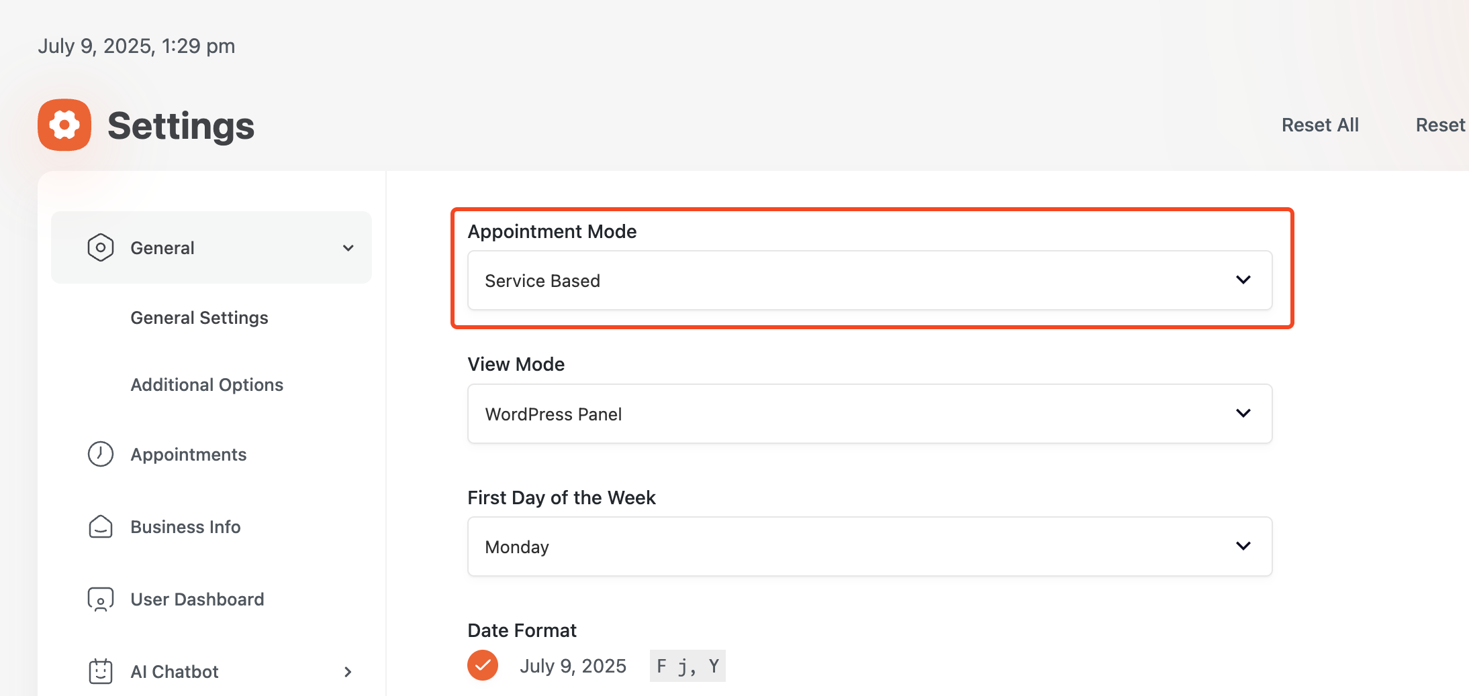Click the General hexagon icon in sidebar
This screenshot has height=696, width=1469.
click(101, 247)
